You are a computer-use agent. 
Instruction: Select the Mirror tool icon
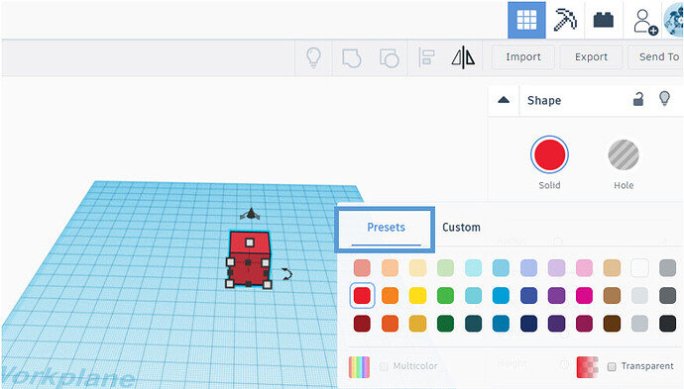[x=463, y=57]
